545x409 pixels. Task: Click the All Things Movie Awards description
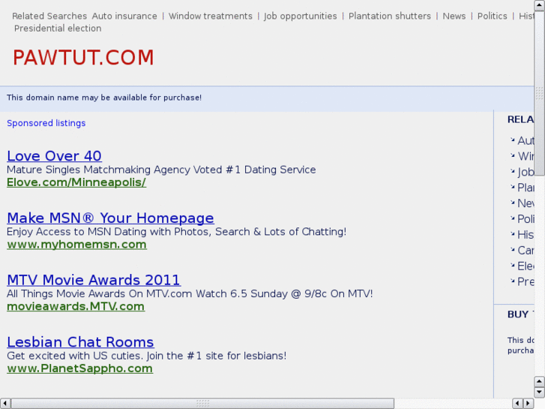click(x=190, y=293)
